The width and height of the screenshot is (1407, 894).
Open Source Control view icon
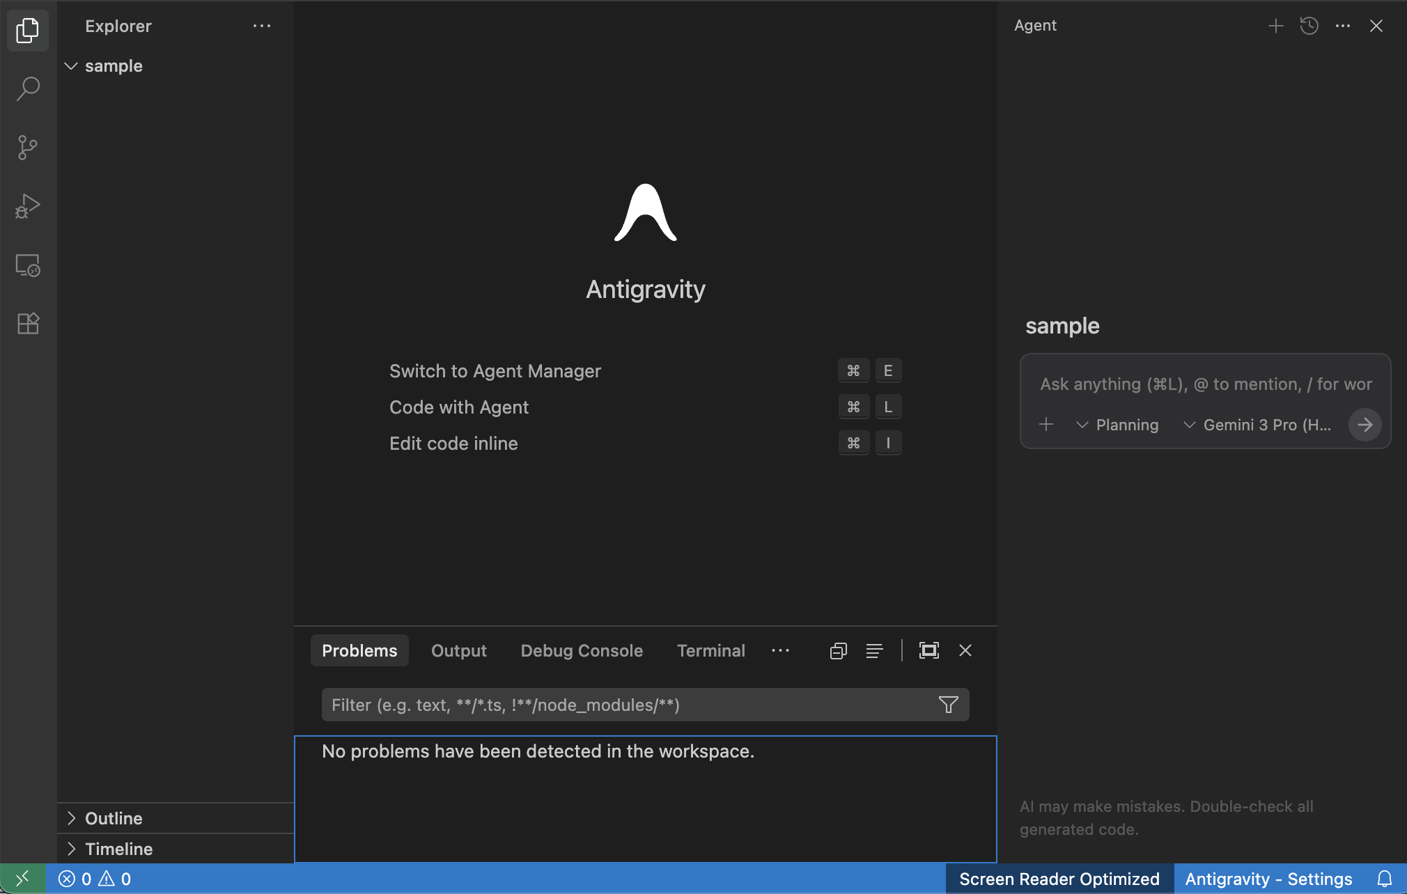[28, 147]
